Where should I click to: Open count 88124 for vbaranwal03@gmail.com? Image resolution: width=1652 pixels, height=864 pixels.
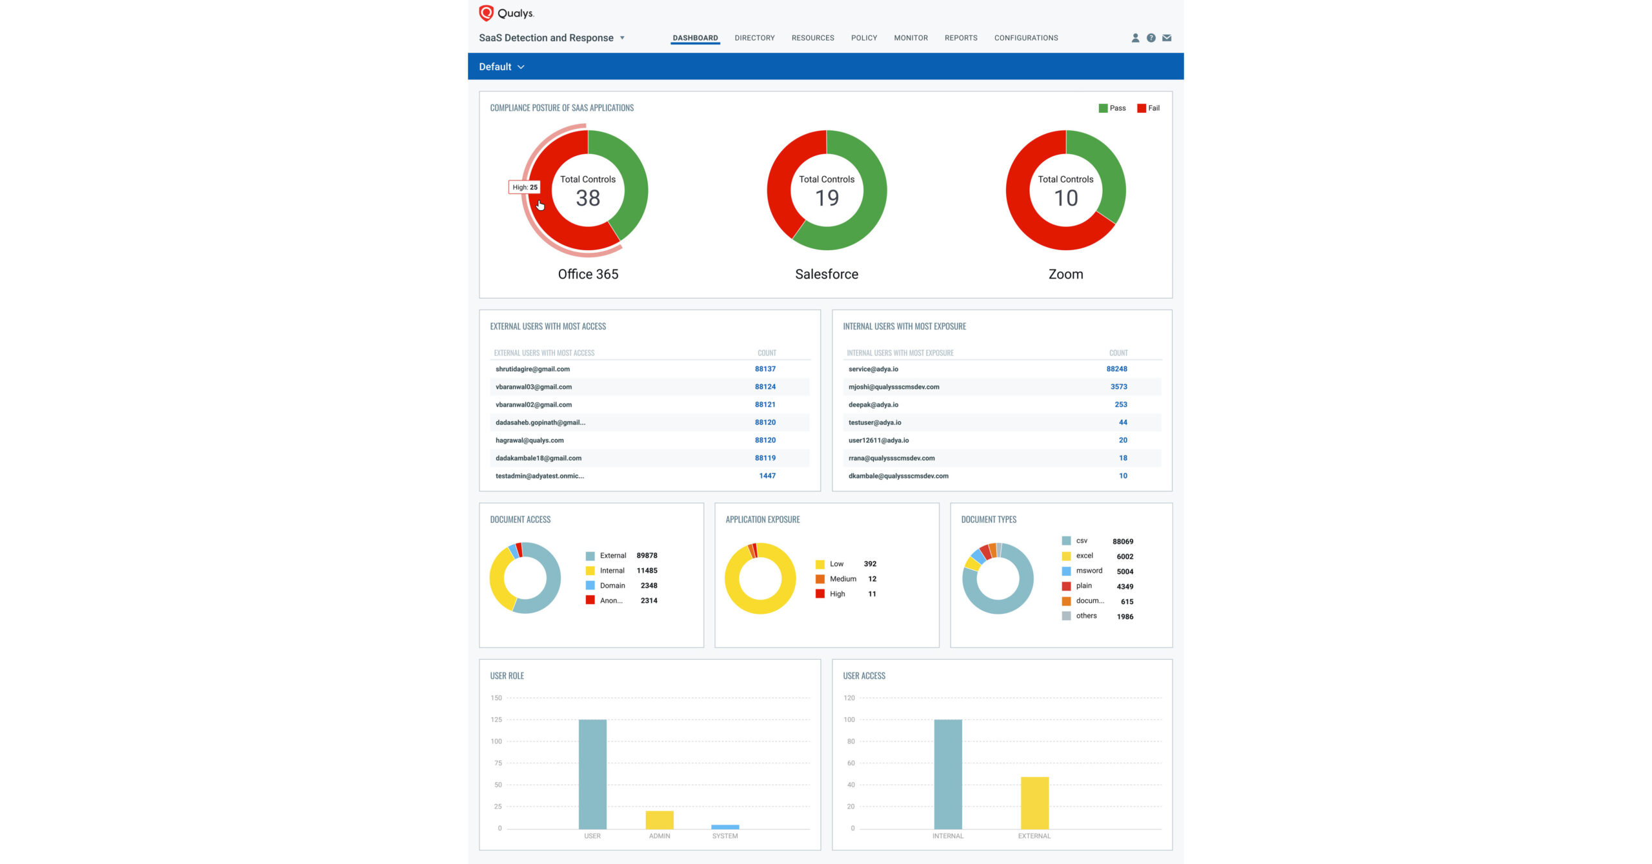coord(765,387)
